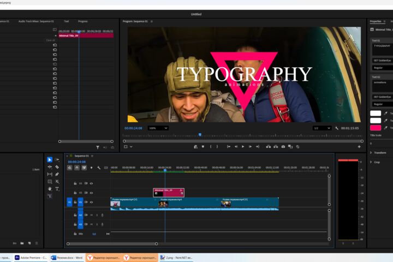Click the Play button in Program monitor
The image size is (393, 262).
coord(242,147)
